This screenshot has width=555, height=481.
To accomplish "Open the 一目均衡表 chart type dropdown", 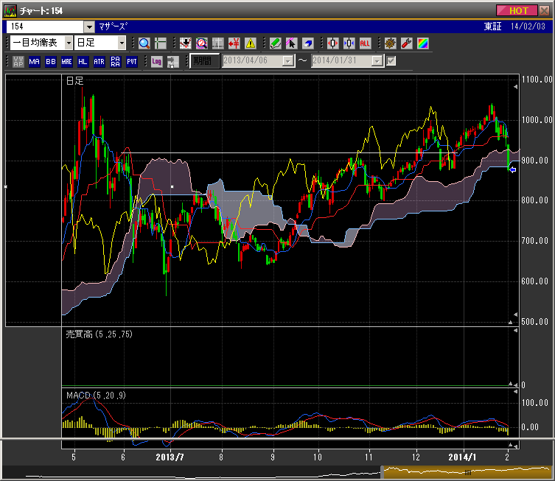I will 69,43.
